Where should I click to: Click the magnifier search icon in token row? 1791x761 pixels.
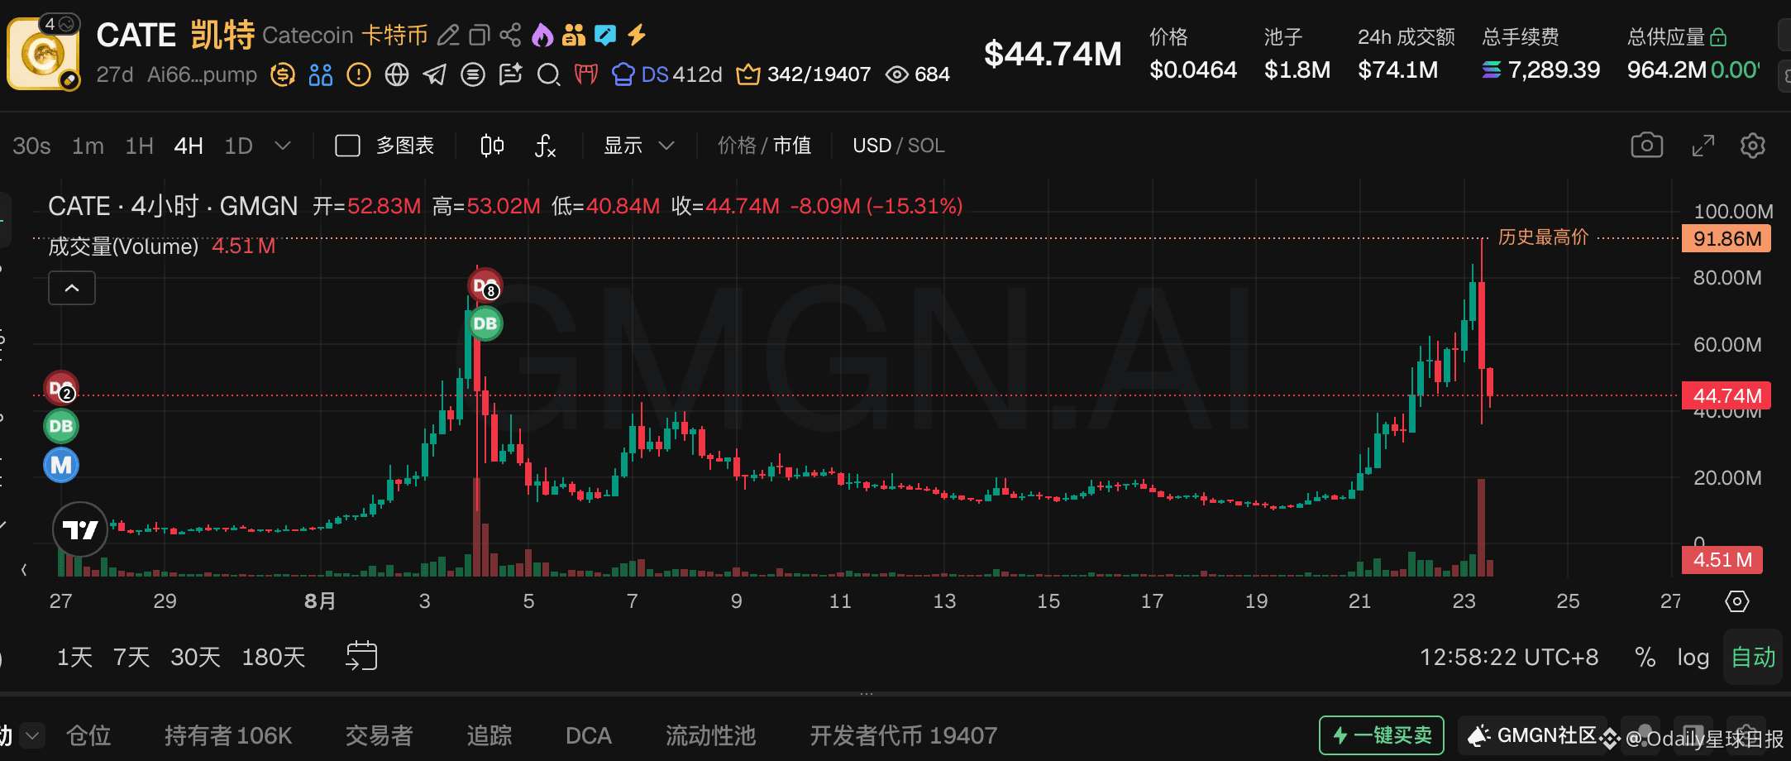pyautogui.click(x=548, y=75)
